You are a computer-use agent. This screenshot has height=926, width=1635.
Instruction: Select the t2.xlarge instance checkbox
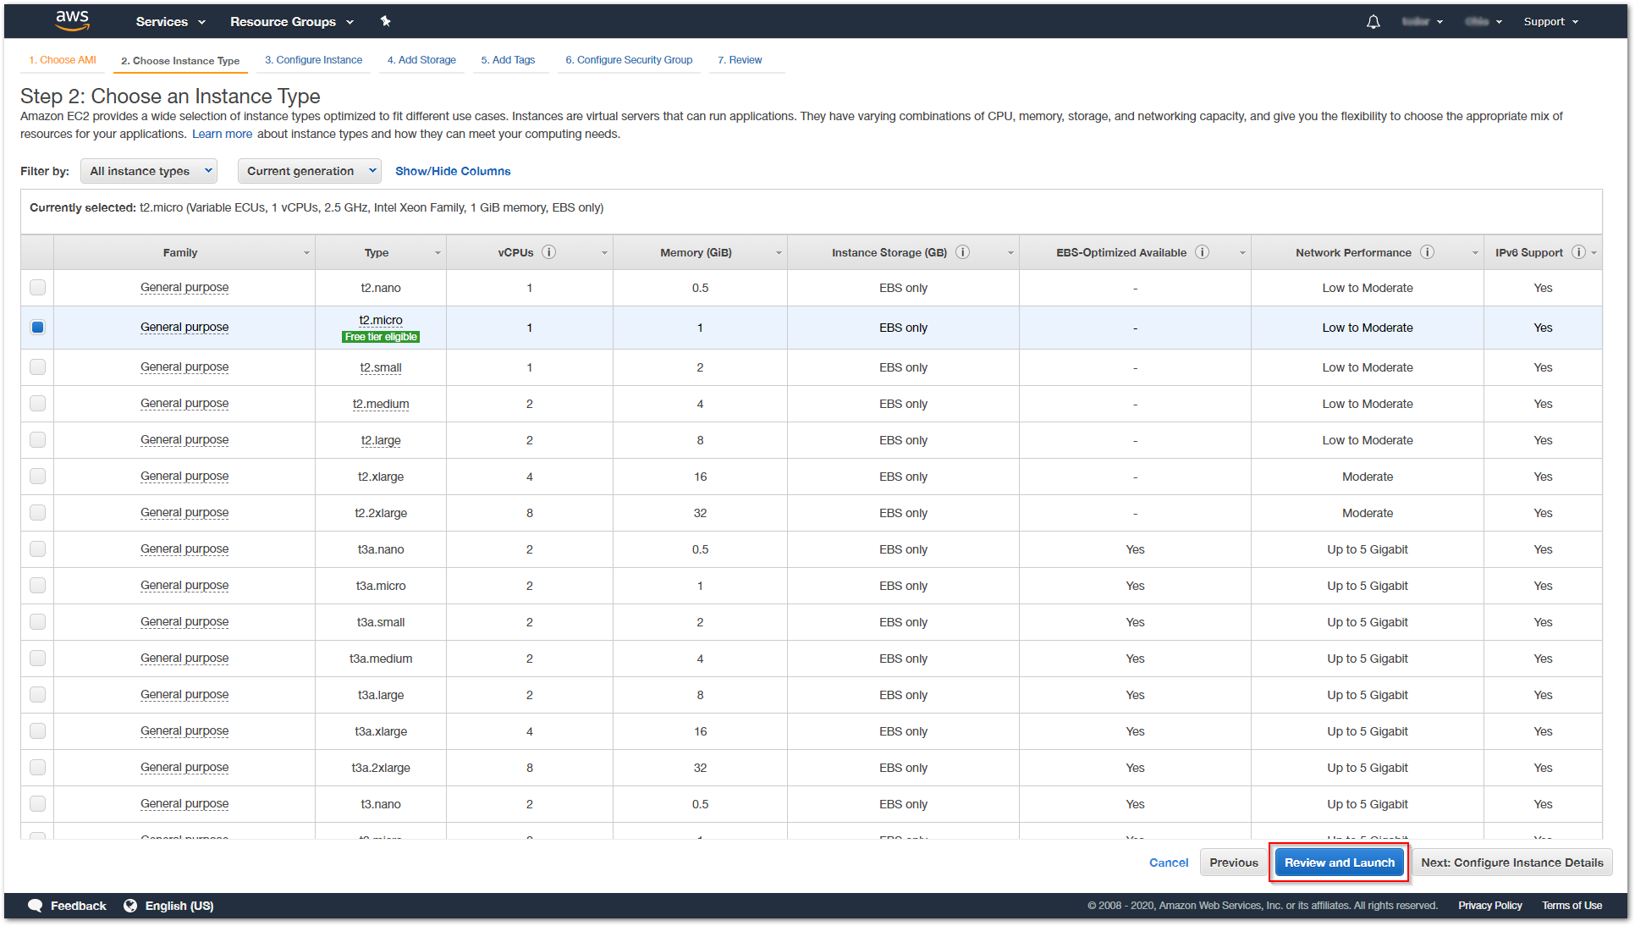tap(37, 477)
